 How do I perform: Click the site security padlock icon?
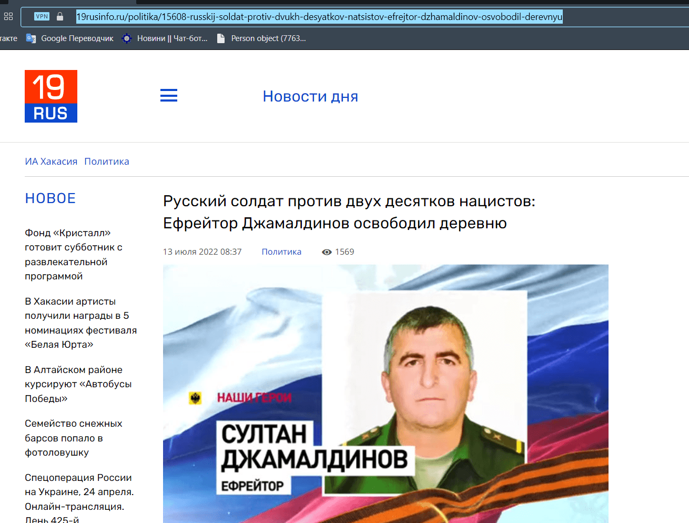click(60, 16)
